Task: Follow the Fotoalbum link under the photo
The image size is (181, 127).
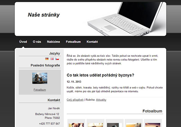Action: click(40, 90)
